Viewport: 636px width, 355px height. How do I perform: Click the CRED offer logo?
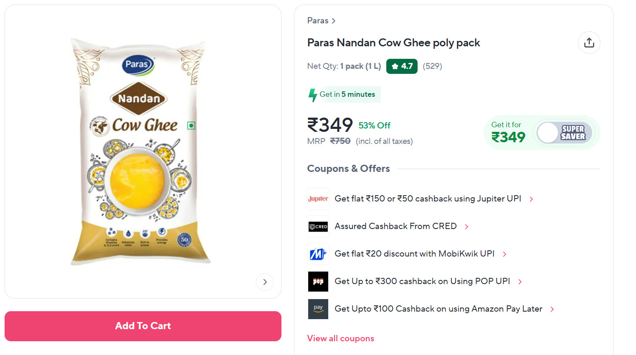[x=318, y=227]
